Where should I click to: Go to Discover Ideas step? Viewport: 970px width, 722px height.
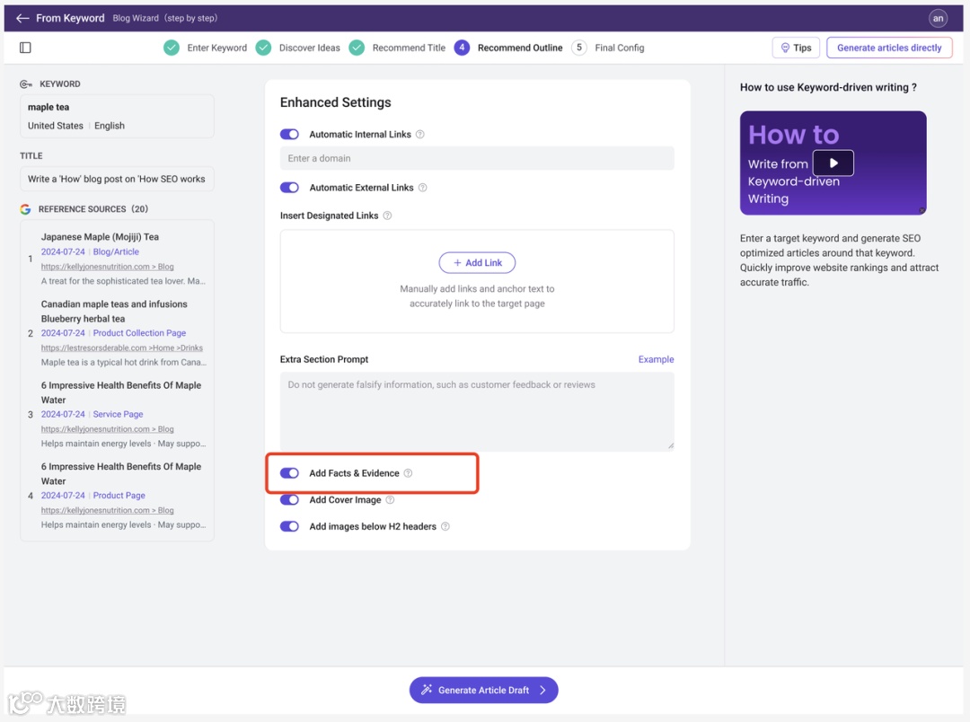(x=309, y=48)
